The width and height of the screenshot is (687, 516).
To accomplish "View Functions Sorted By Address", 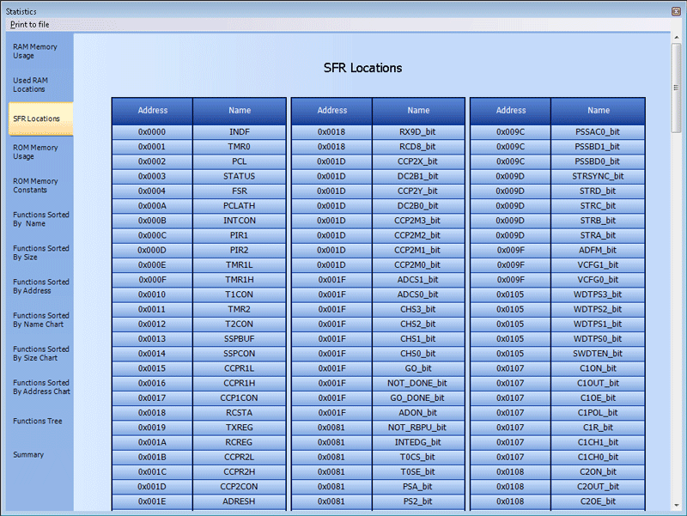I will (40, 286).
